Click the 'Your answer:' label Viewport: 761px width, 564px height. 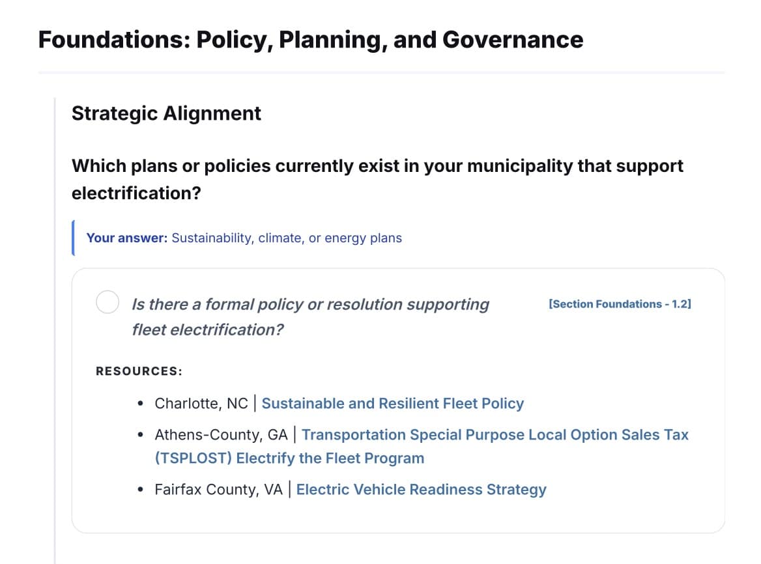[126, 238]
